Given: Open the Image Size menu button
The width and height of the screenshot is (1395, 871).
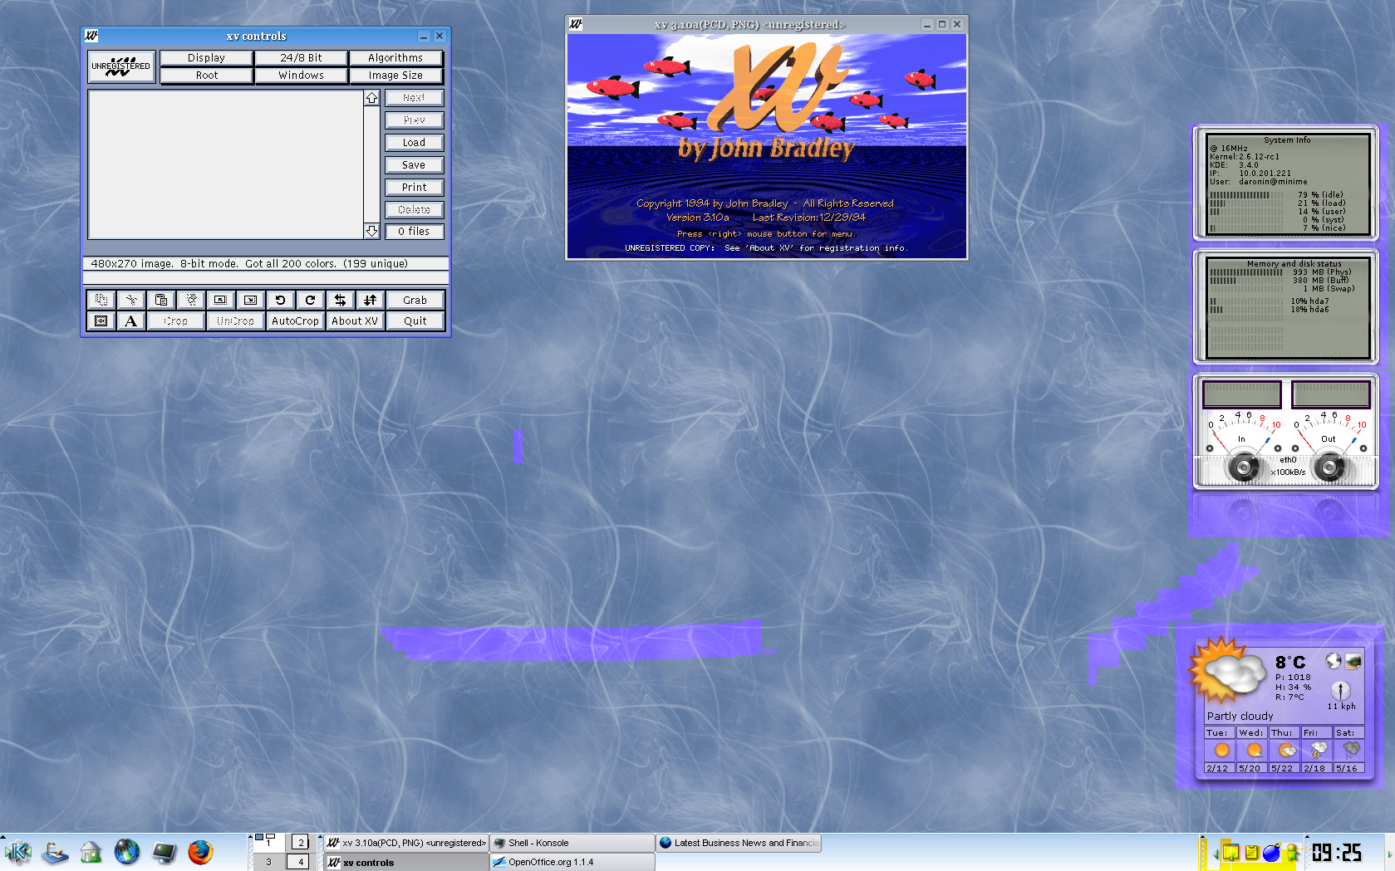Looking at the screenshot, I should pyautogui.click(x=395, y=76).
